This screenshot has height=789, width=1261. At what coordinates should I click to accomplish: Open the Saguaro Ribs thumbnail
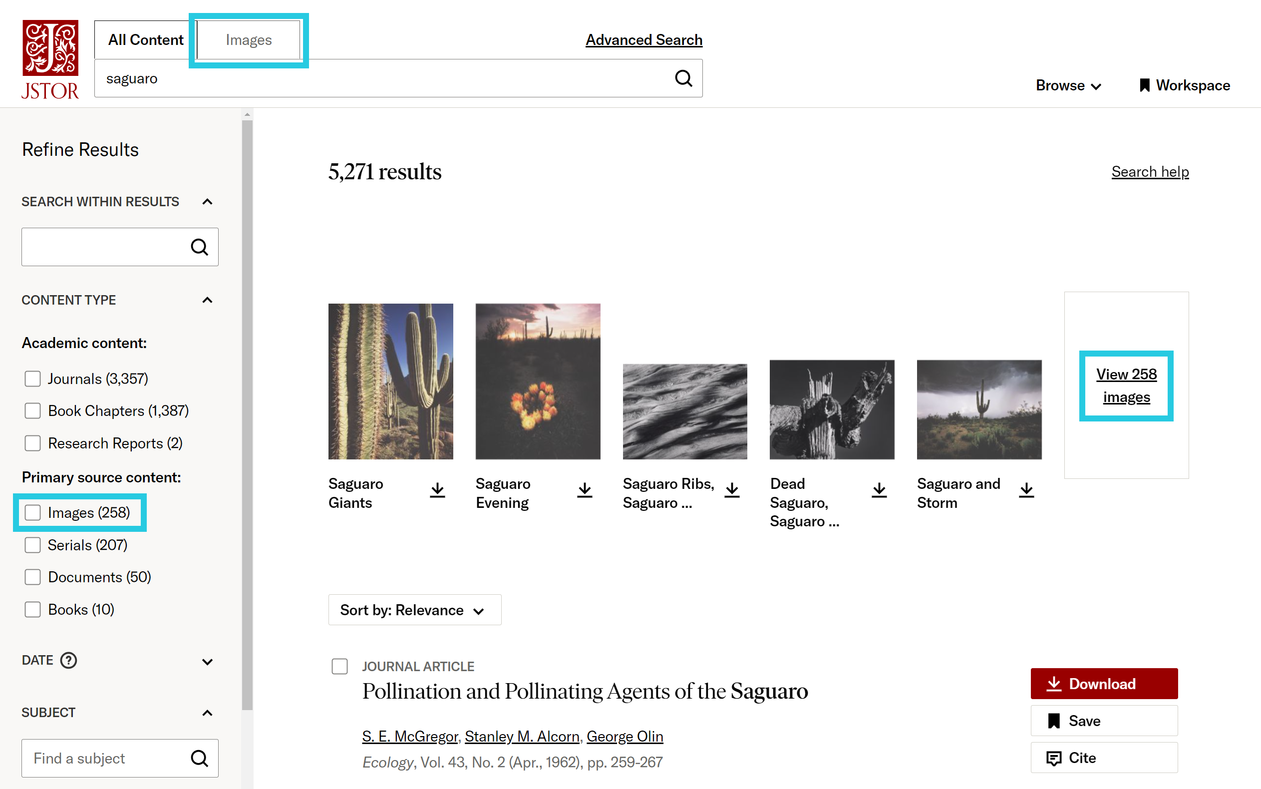pyautogui.click(x=685, y=411)
